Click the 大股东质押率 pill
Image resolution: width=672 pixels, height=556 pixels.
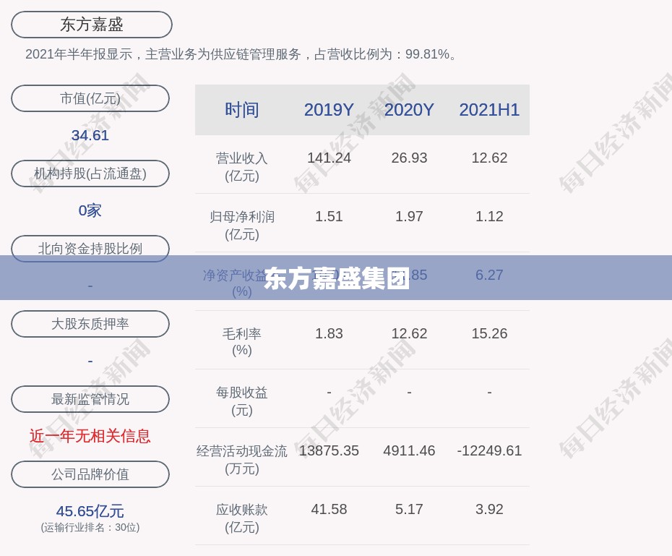point(90,324)
